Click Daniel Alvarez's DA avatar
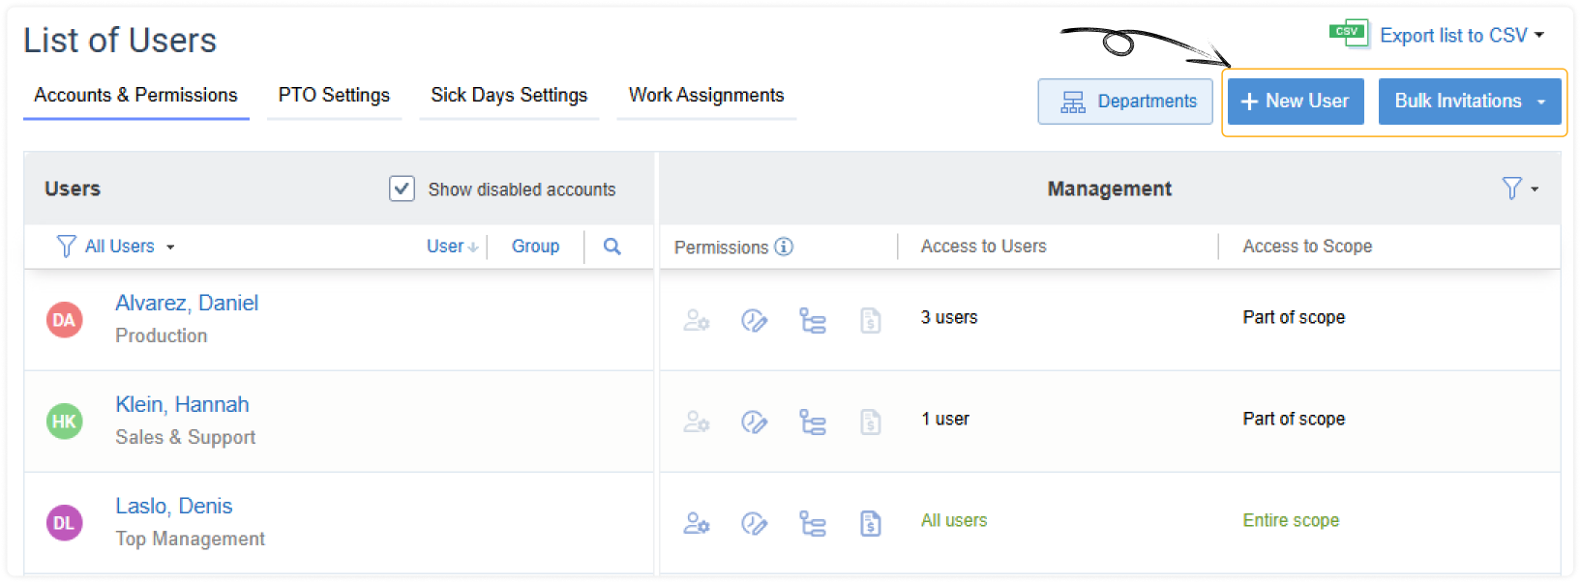Image resolution: width=1581 pixels, height=583 pixels. [64, 320]
